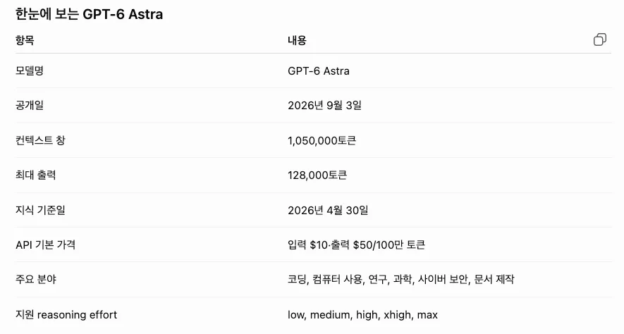Click the '항목' column header
Viewport: 624px width, 334px height.
click(25, 40)
